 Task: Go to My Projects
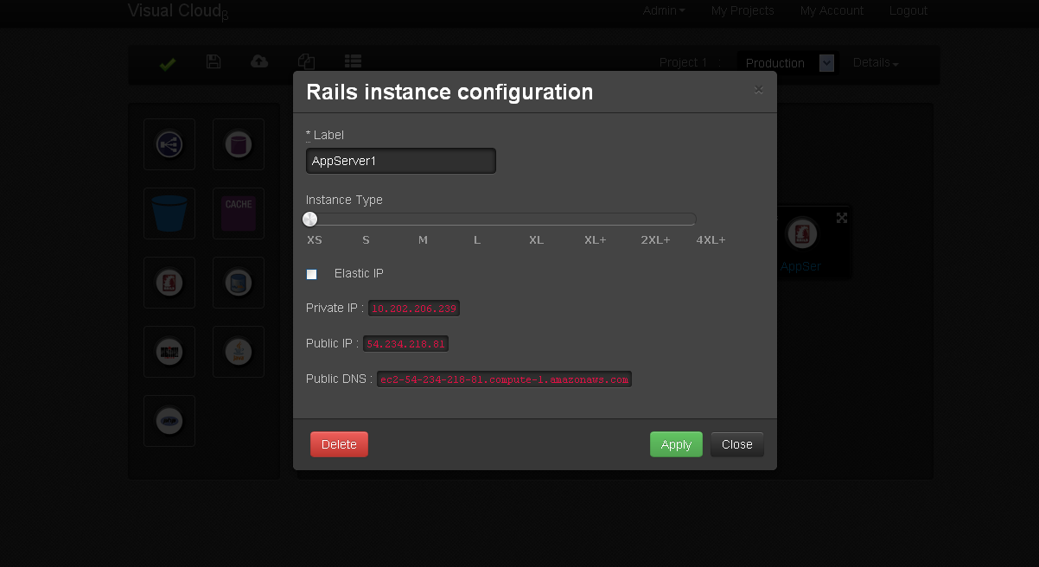pyautogui.click(x=743, y=10)
